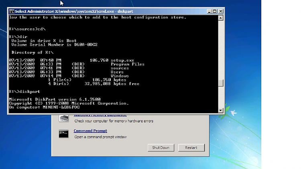Screen dimensions: 301x169
Task: Click the '1 File(s) 106,760 bytes' line
Action: [87, 80]
